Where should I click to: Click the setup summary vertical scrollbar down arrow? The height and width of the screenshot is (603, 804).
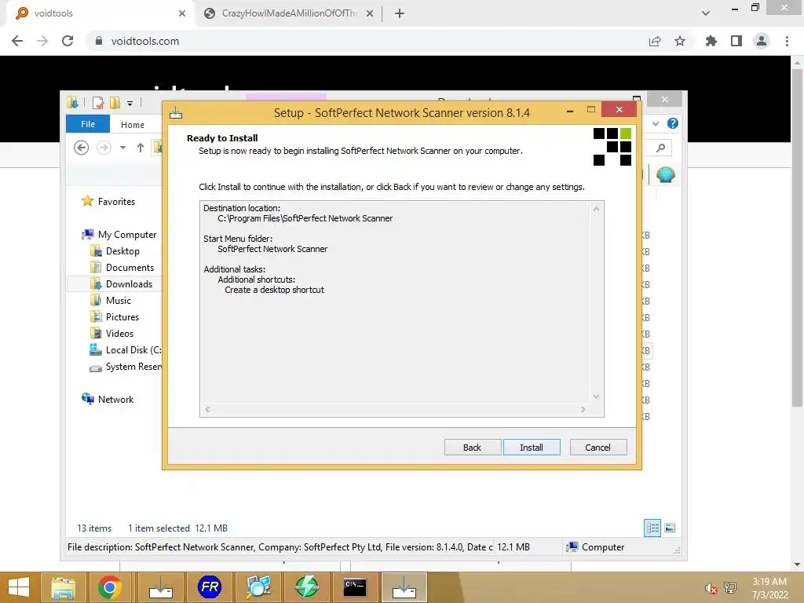tap(597, 397)
